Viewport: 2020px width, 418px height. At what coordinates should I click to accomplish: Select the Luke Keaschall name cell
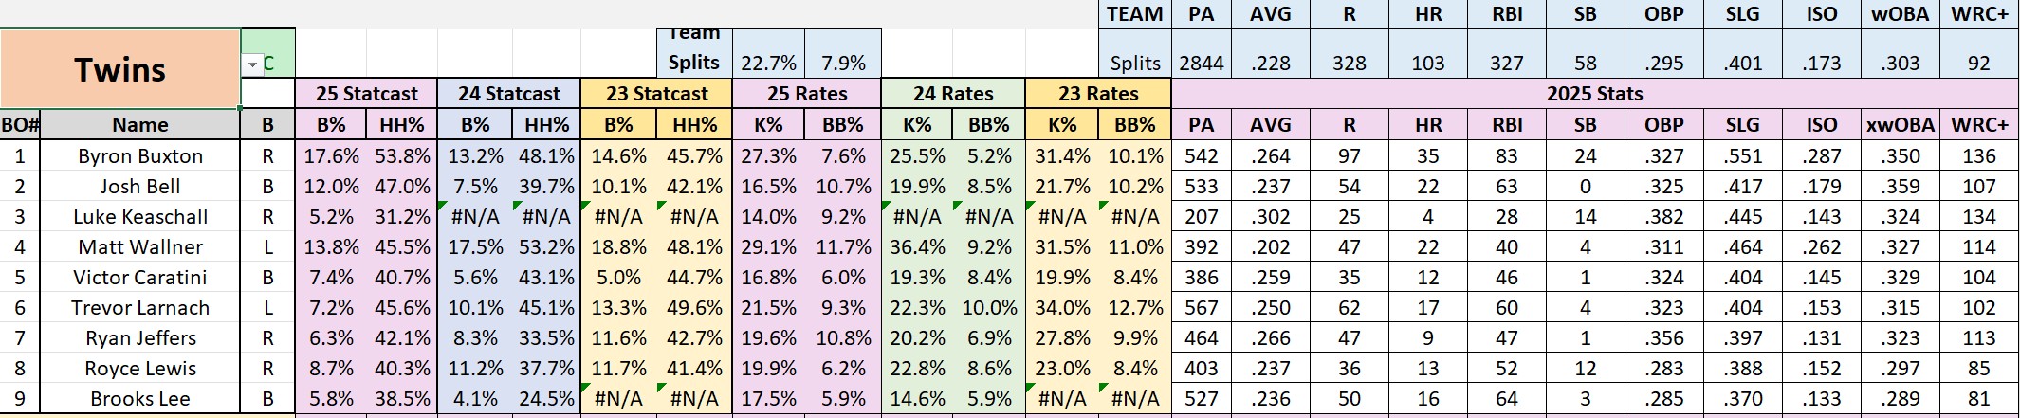pos(140,217)
